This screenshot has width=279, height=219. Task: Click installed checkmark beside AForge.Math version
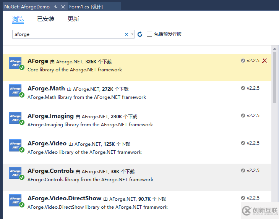[x=243, y=88]
